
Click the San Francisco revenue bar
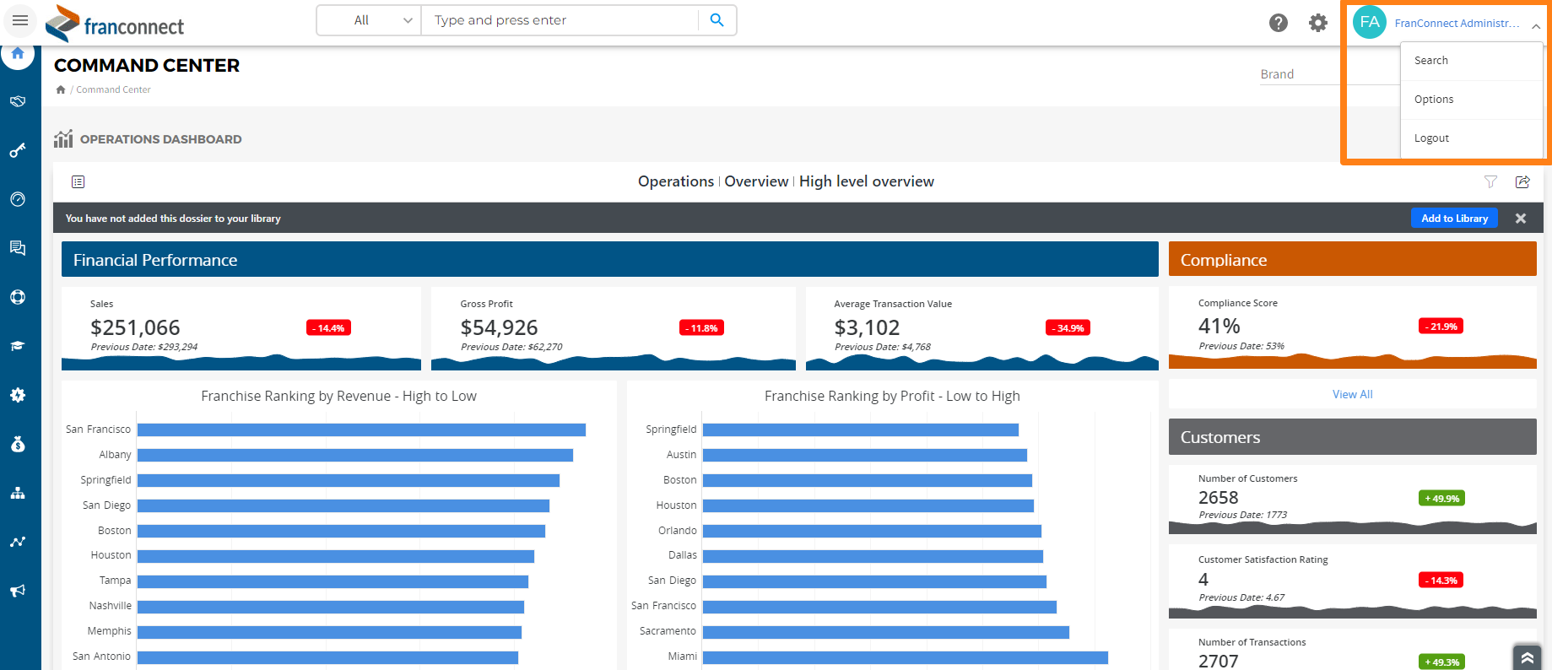(361, 430)
